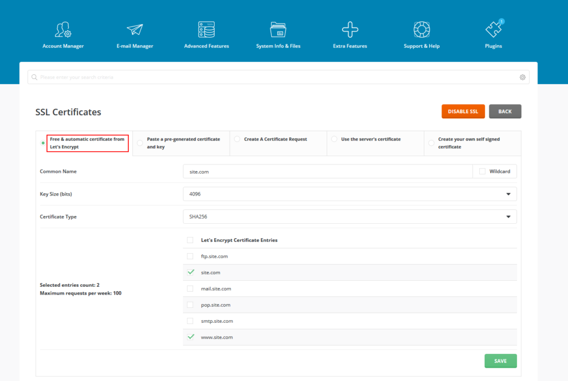This screenshot has height=381, width=568.
Task: Open the Key Size dropdown
Action: 349,194
